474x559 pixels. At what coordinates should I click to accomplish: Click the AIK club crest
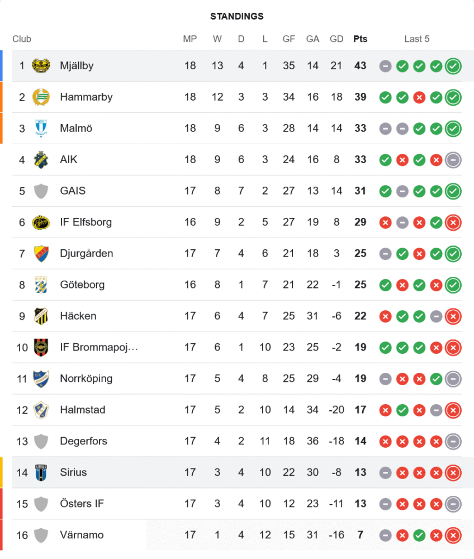41,160
